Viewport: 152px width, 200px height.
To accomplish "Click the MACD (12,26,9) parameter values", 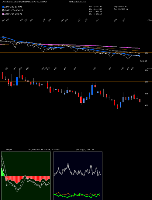I will tap(41, 150).
